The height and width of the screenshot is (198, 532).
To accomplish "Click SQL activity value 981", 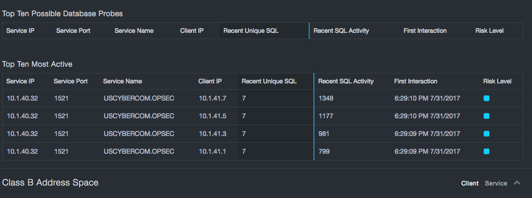I will [x=324, y=134].
